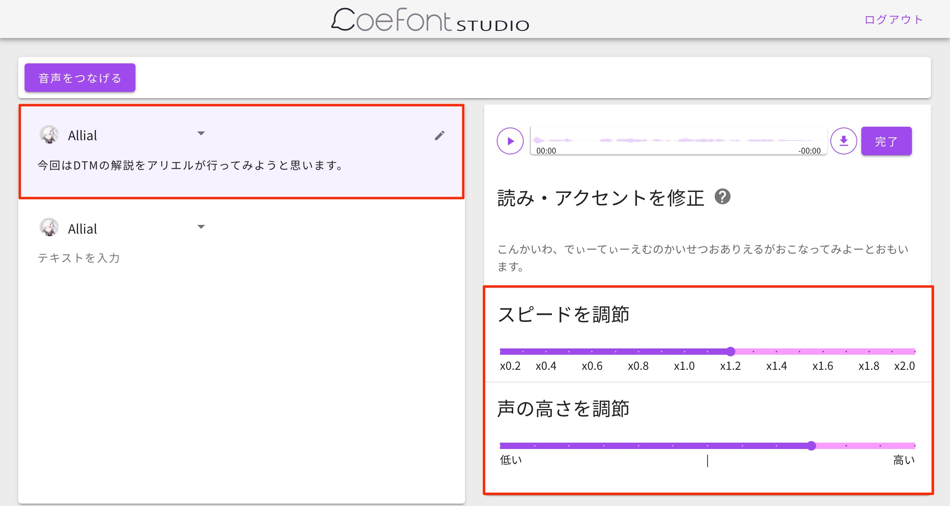Image resolution: width=950 pixels, height=506 pixels.
Task: Click the 高い pitch label
Action: [x=904, y=460]
